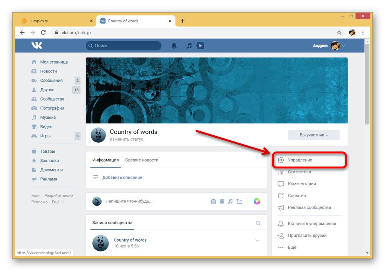This screenshot has height=271, width=385.
Task: Pick poster background color circle in post box
Action: [x=257, y=201]
